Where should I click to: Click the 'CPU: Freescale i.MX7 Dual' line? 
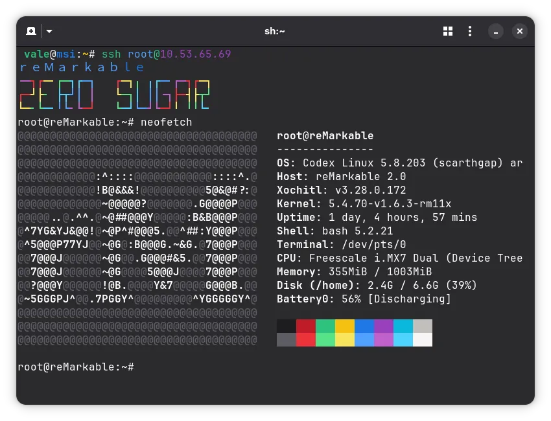click(399, 258)
